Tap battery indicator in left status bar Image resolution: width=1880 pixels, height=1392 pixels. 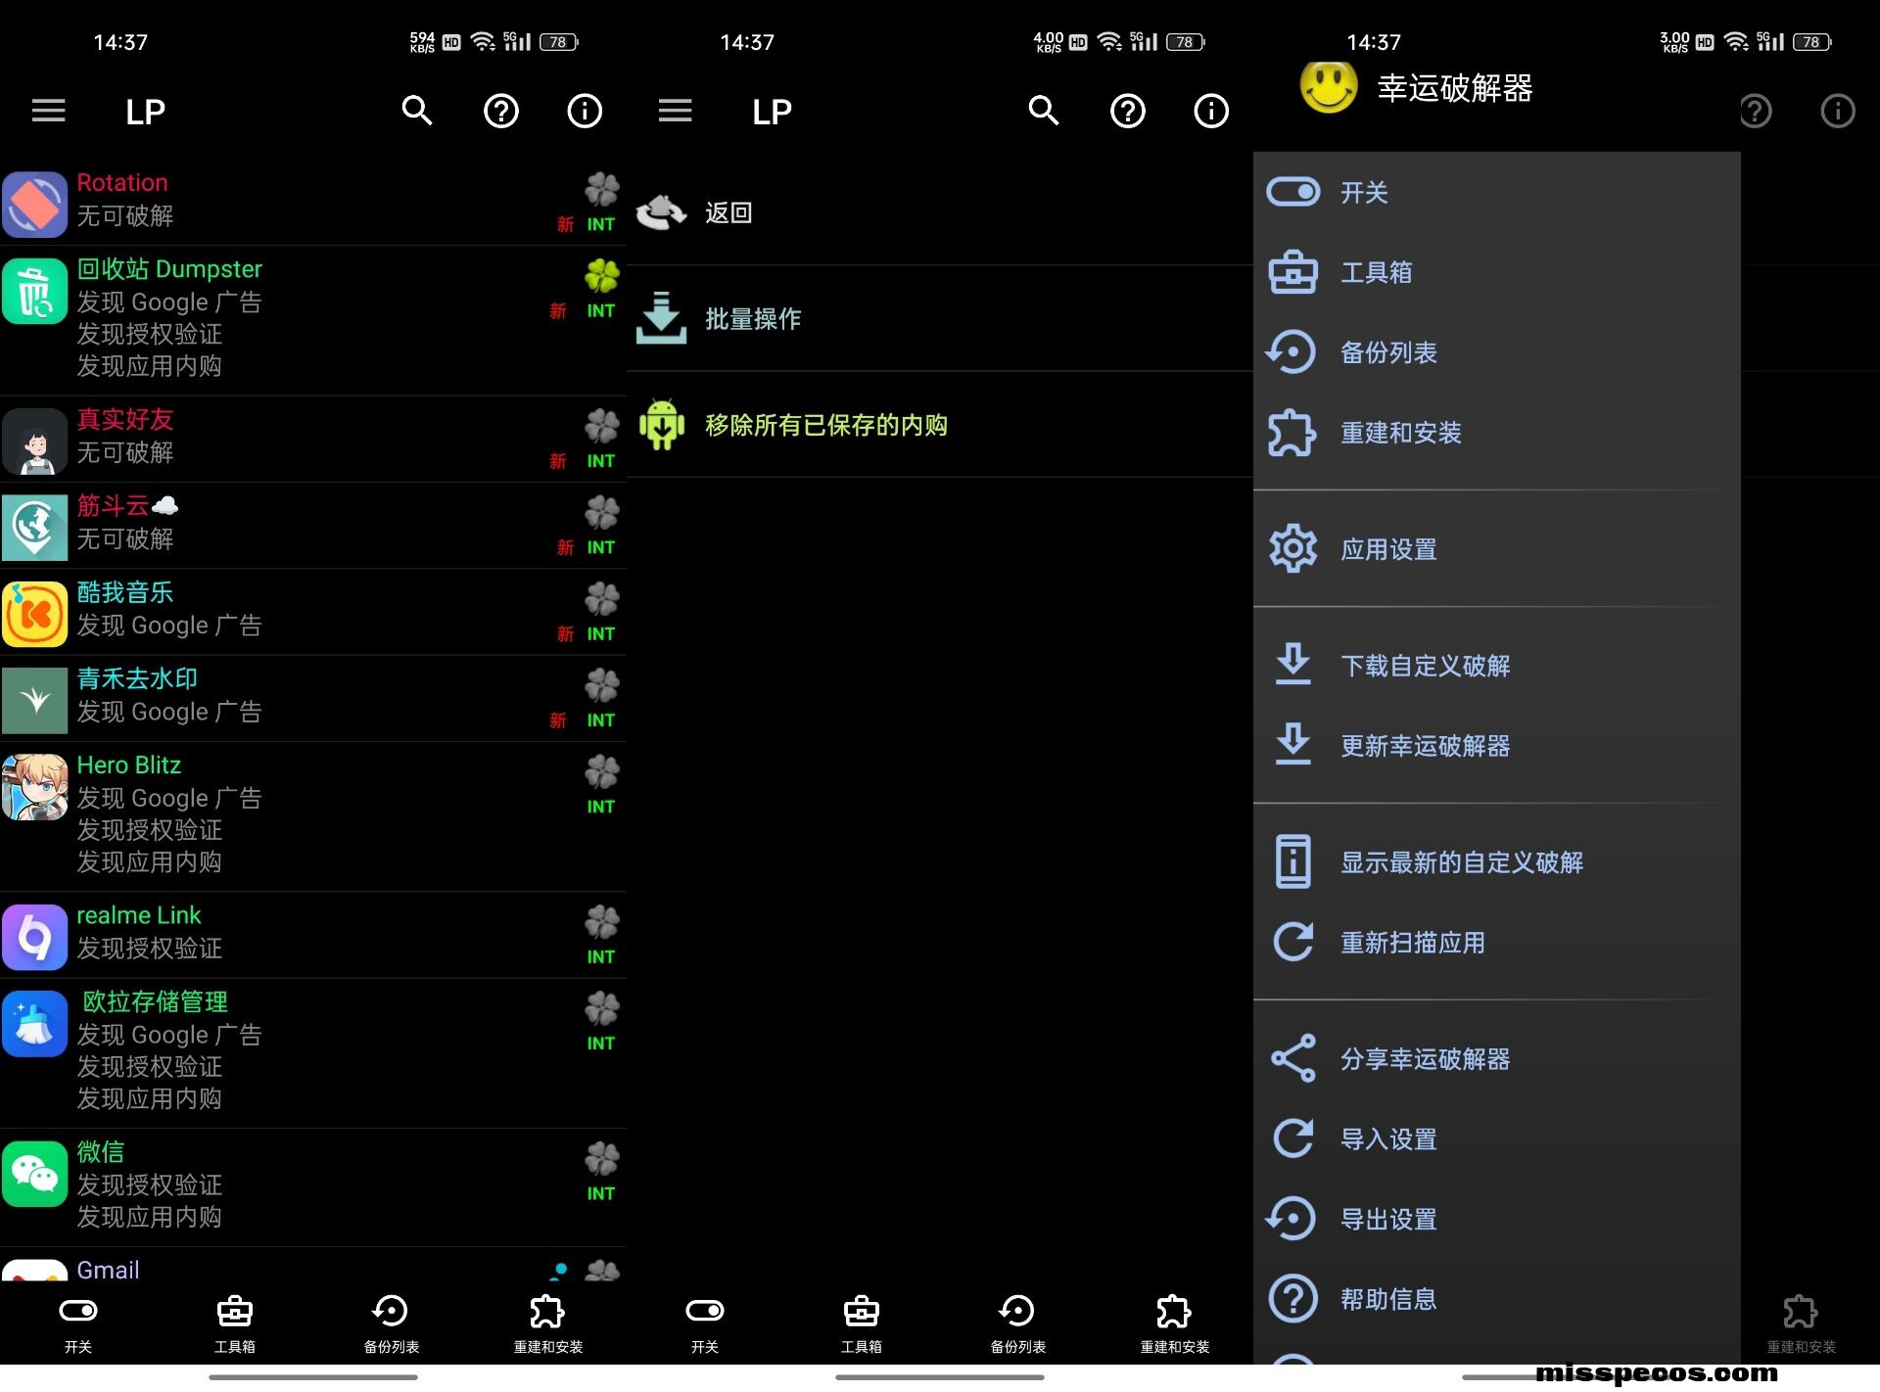(559, 42)
